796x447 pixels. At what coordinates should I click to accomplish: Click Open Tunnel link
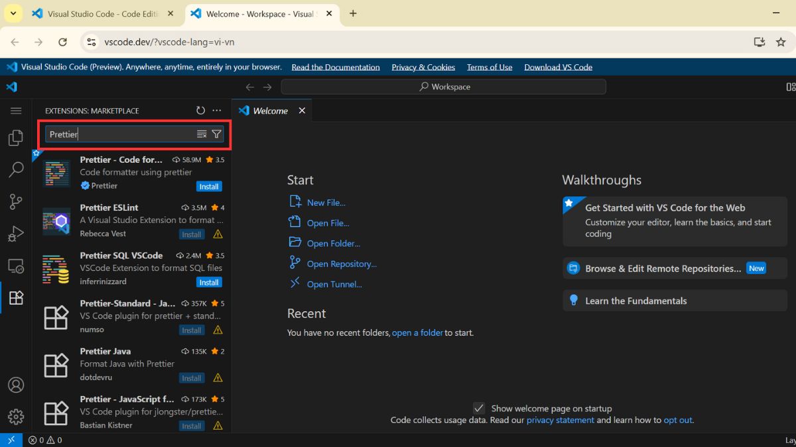tap(334, 284)
